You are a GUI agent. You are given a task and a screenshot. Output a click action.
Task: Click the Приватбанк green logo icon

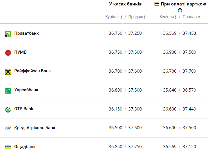8,34
